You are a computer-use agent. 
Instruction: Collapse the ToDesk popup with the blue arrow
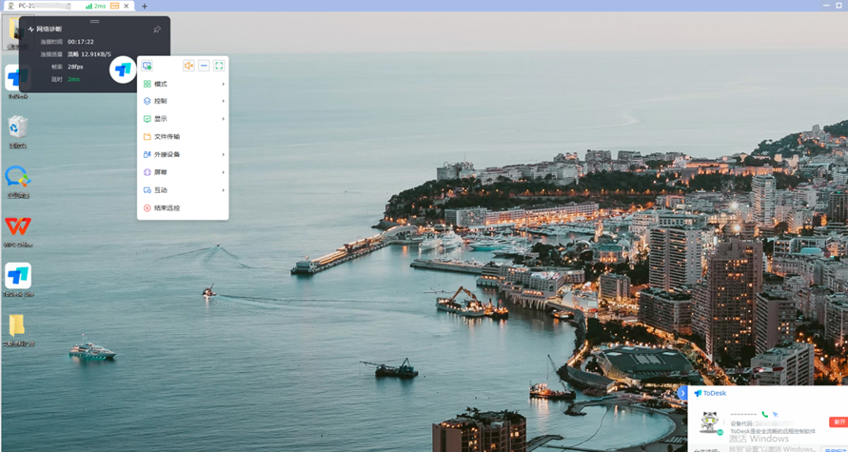coord(682,393)
